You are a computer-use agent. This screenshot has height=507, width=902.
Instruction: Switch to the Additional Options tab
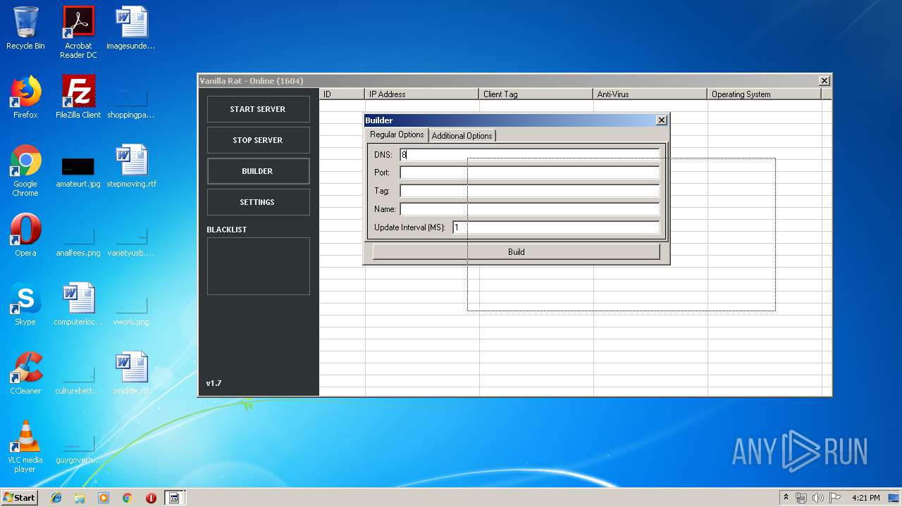[462, 135]
